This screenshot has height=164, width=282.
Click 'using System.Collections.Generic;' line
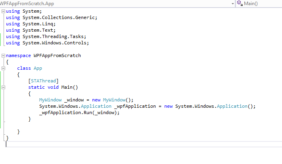[x=52, y=17]
